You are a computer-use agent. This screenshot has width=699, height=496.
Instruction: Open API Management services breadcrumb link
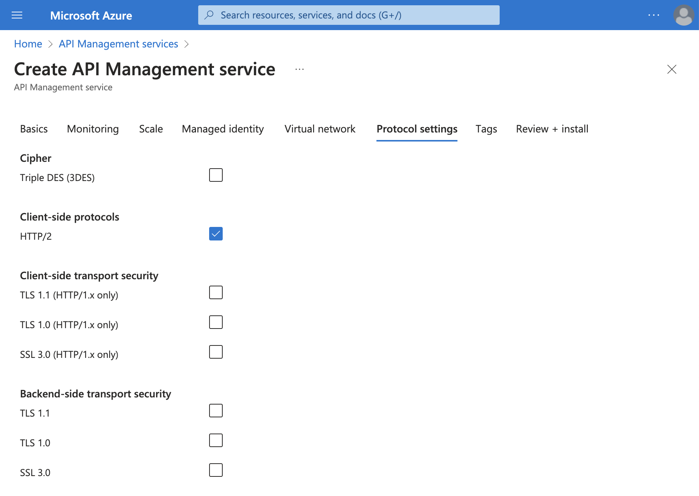[x=118, y=44]
